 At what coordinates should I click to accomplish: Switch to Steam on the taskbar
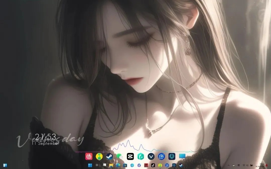click(x=181, y=165)
